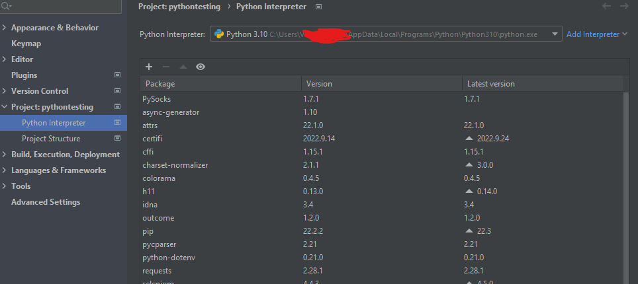This screenshot has width=638, height=284.
Task: Click the upgrade arrow beside certifi 2022.9.24
Action: pyautogui.click(x=469, y=139)
